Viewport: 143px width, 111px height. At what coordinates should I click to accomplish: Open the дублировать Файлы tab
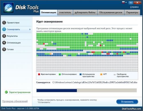pyautogui.click(x=85, y=12)
